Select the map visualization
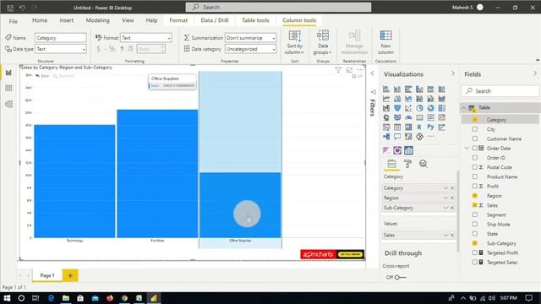The image size is (541, 304). [x=386, y=117]
